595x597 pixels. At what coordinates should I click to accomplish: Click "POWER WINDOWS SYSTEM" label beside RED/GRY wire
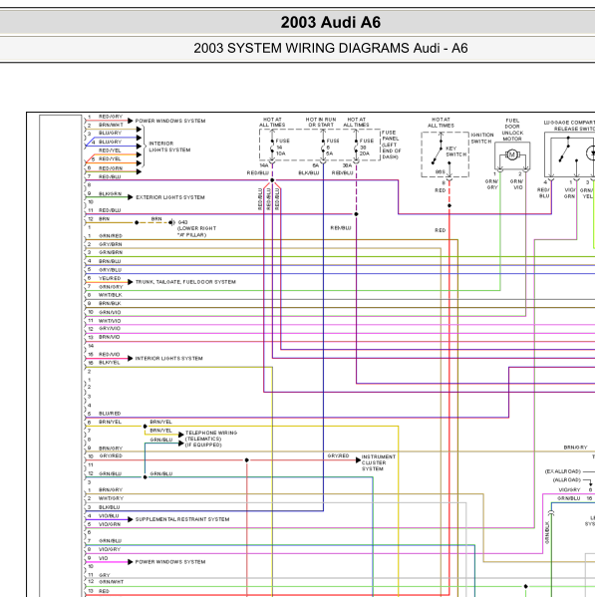pyautogui.click(x=170, y=121)
